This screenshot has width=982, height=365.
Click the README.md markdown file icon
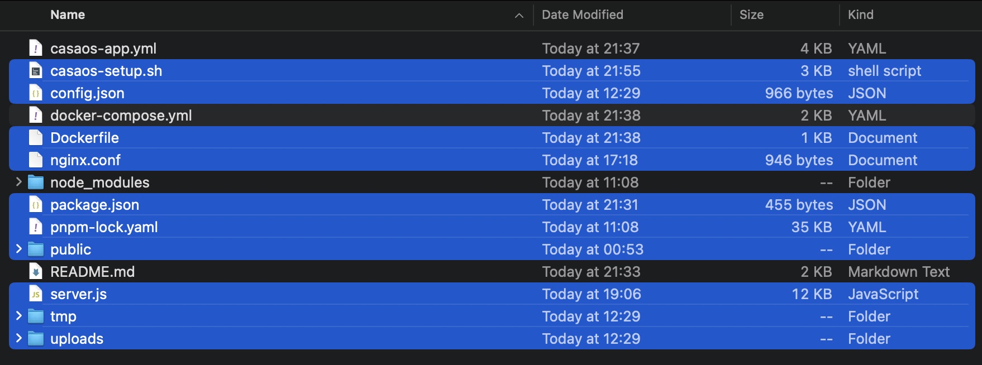[x=36, y=272]
